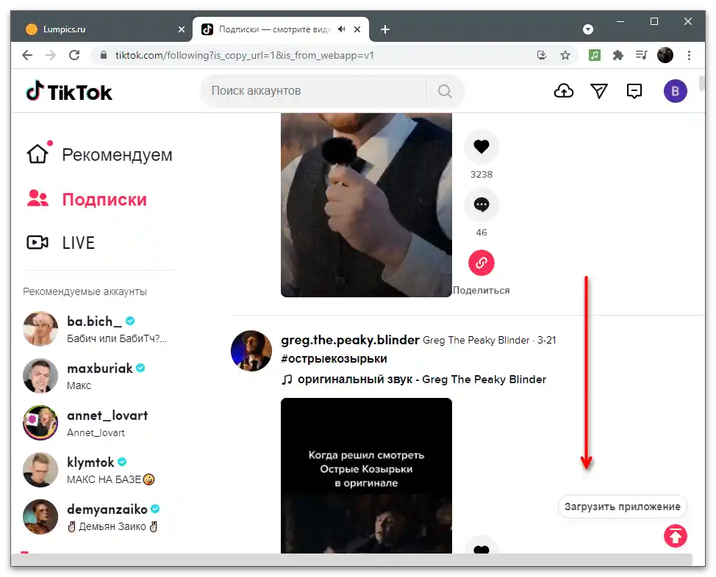Switch to the Lumpics.ru tab
The width and height of the screenshot is (716, 577).
pos(101,29)
